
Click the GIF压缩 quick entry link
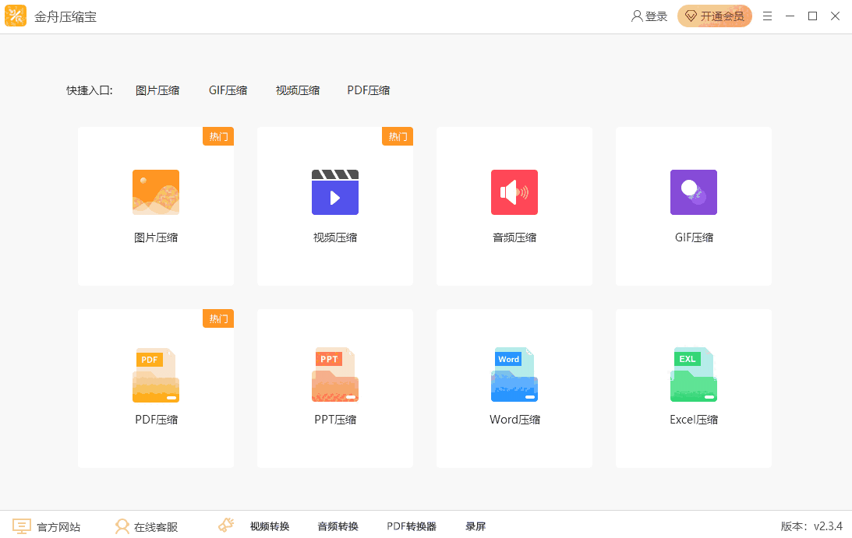coord(228,90)
